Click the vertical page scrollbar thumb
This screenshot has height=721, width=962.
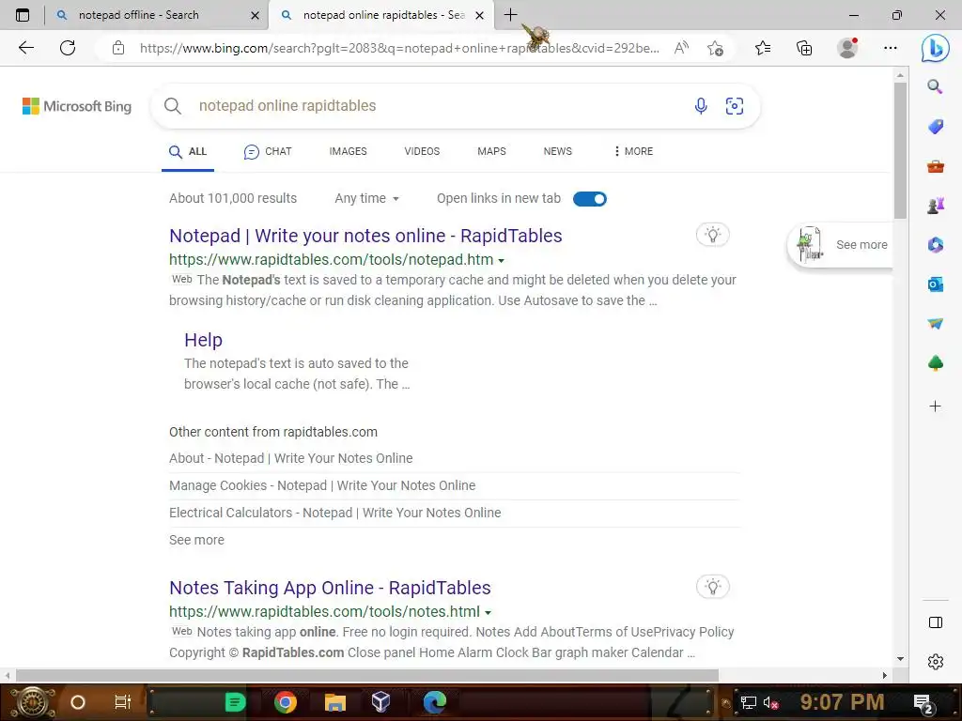(x=900, y=150)
